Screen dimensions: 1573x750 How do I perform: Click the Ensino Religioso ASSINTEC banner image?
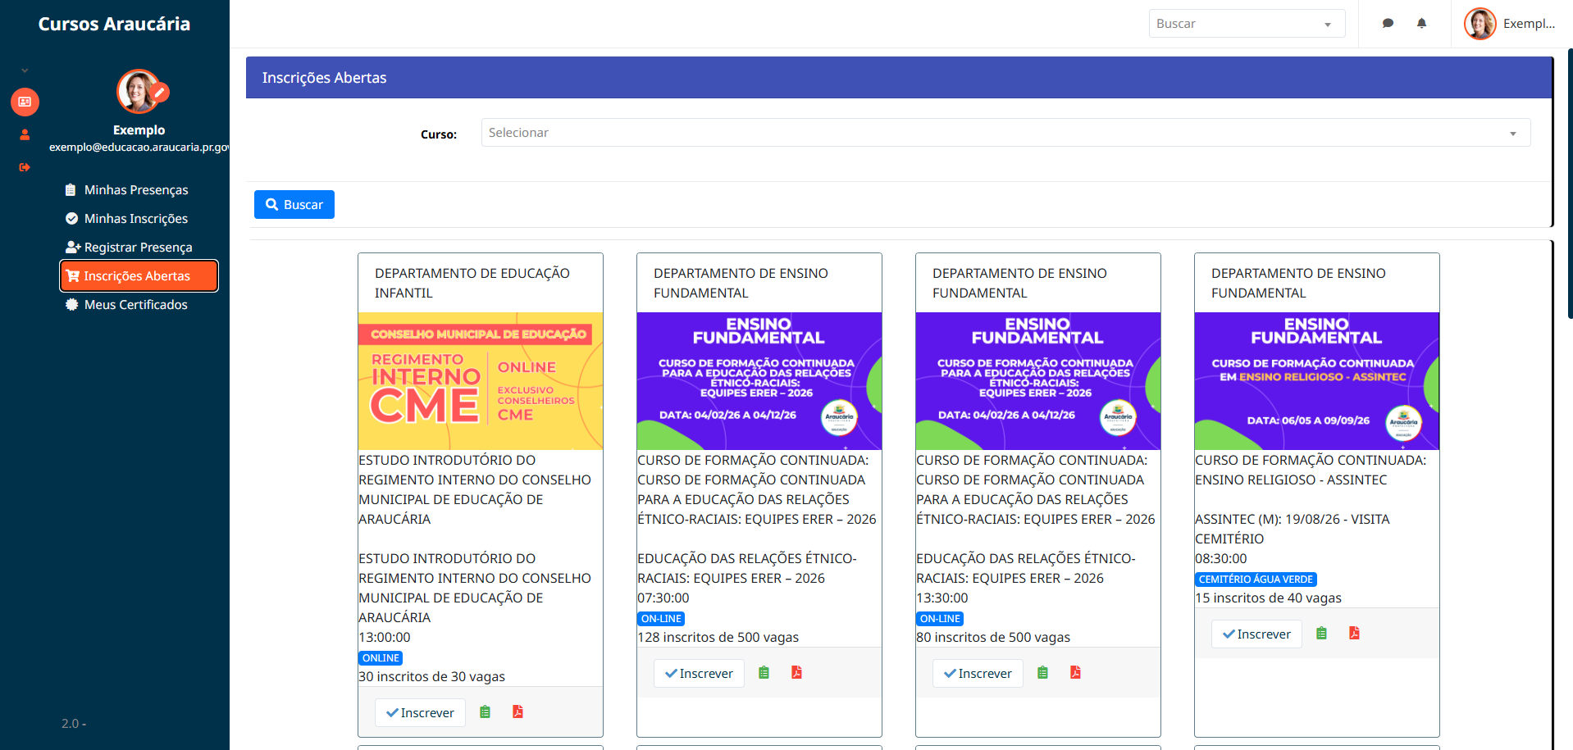pyautogui.click(x=1317, y=381)
